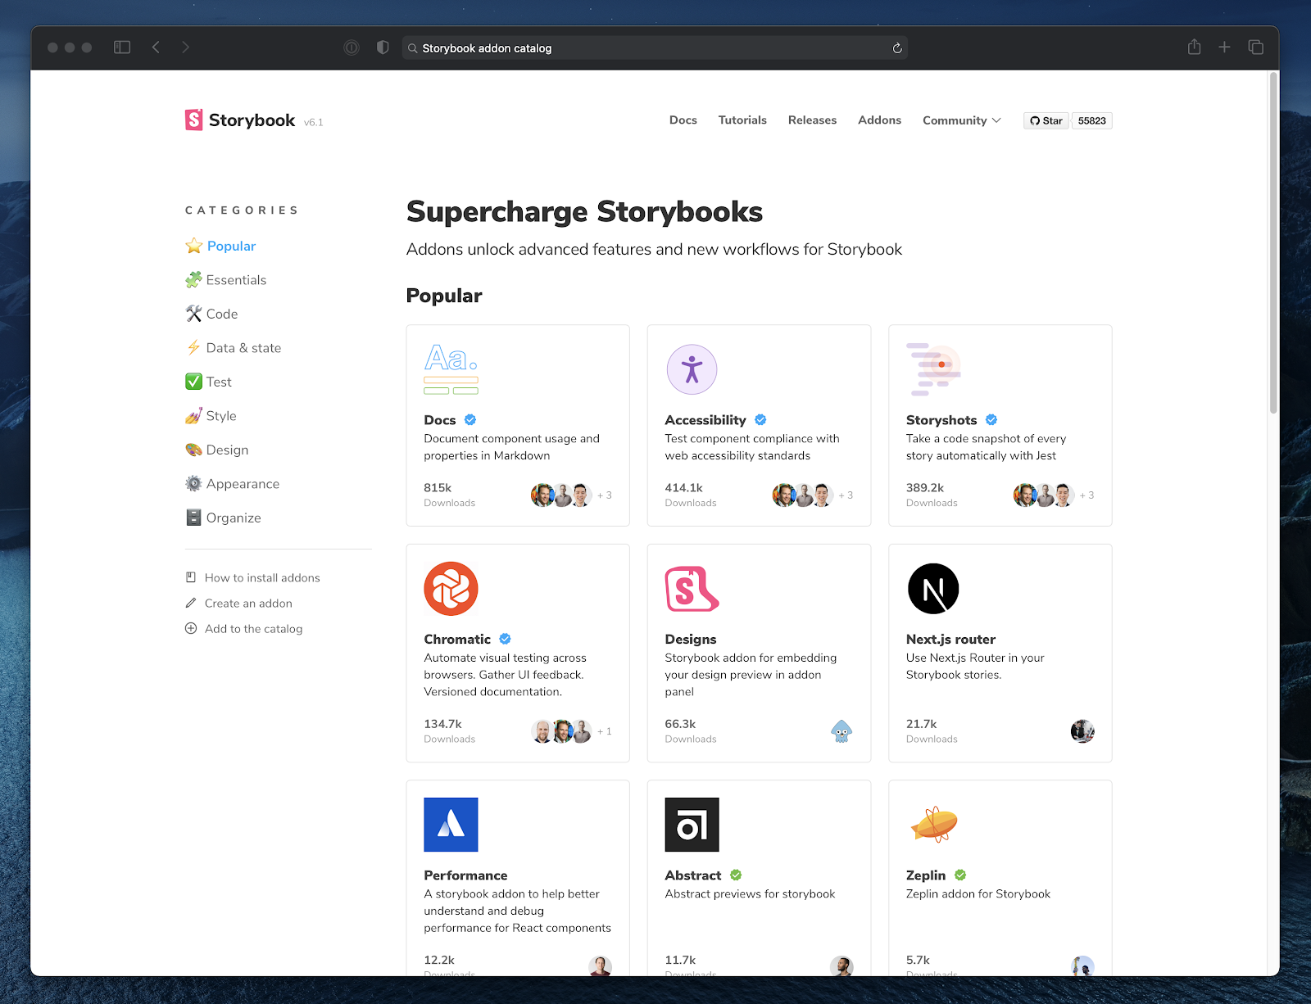The height and width of the screenshot is (1004, 1311).
Task: Select the Appearance category
Action: (x=233, y=484)
